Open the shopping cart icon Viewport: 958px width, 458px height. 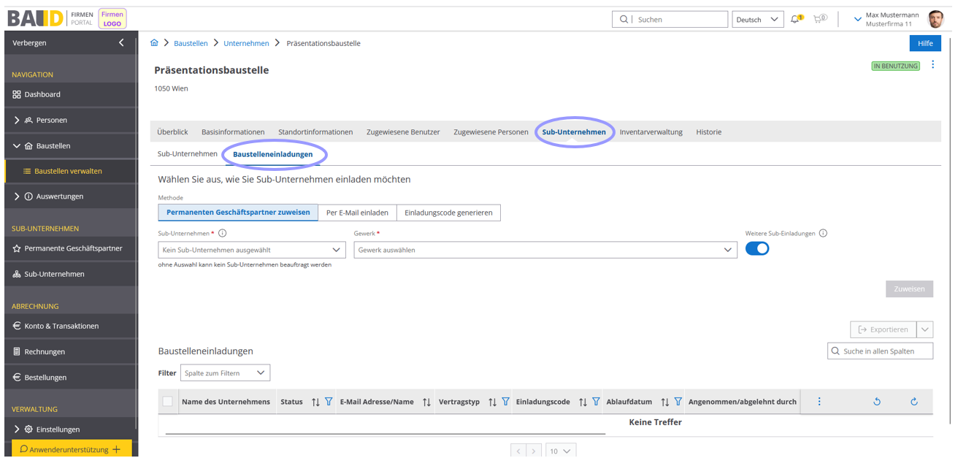pyautogui.click(x=819, y=20)
